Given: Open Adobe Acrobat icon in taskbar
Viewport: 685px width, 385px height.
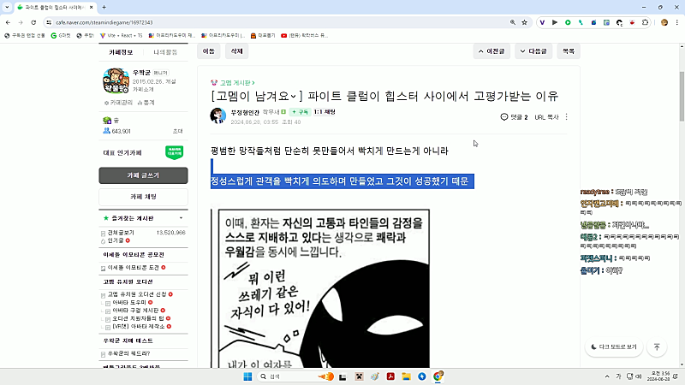Looking at the screenshot, I should pos(390,376).
